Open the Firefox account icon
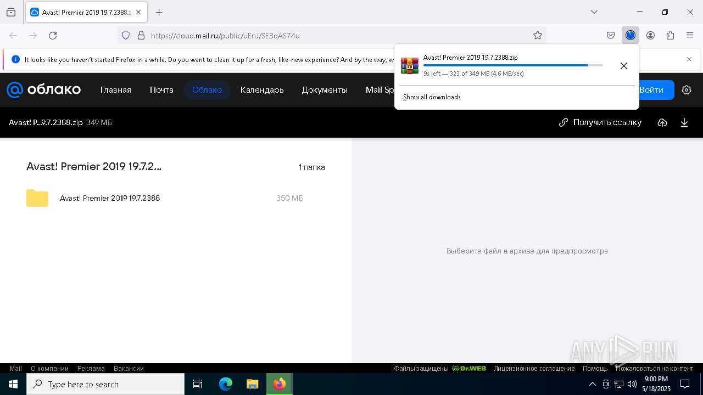Image resolution: width=703 pixels, height=395 pixels. point(650,36)
